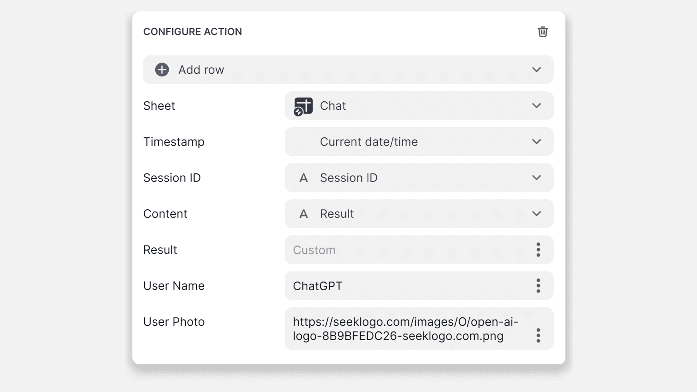Select the Chat sheet value
697x392 pixels.
(333, 106)
